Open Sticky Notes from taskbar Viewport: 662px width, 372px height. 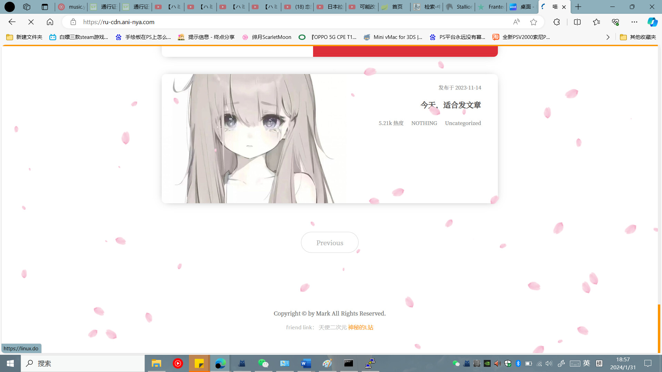pos(199,363)
